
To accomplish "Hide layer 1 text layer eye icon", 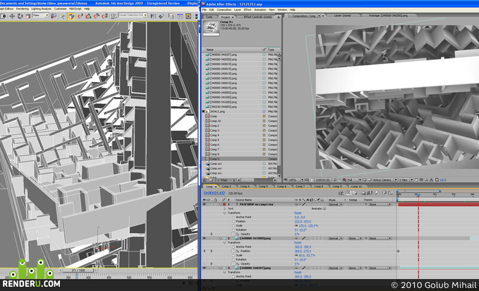I will (204, 204).
